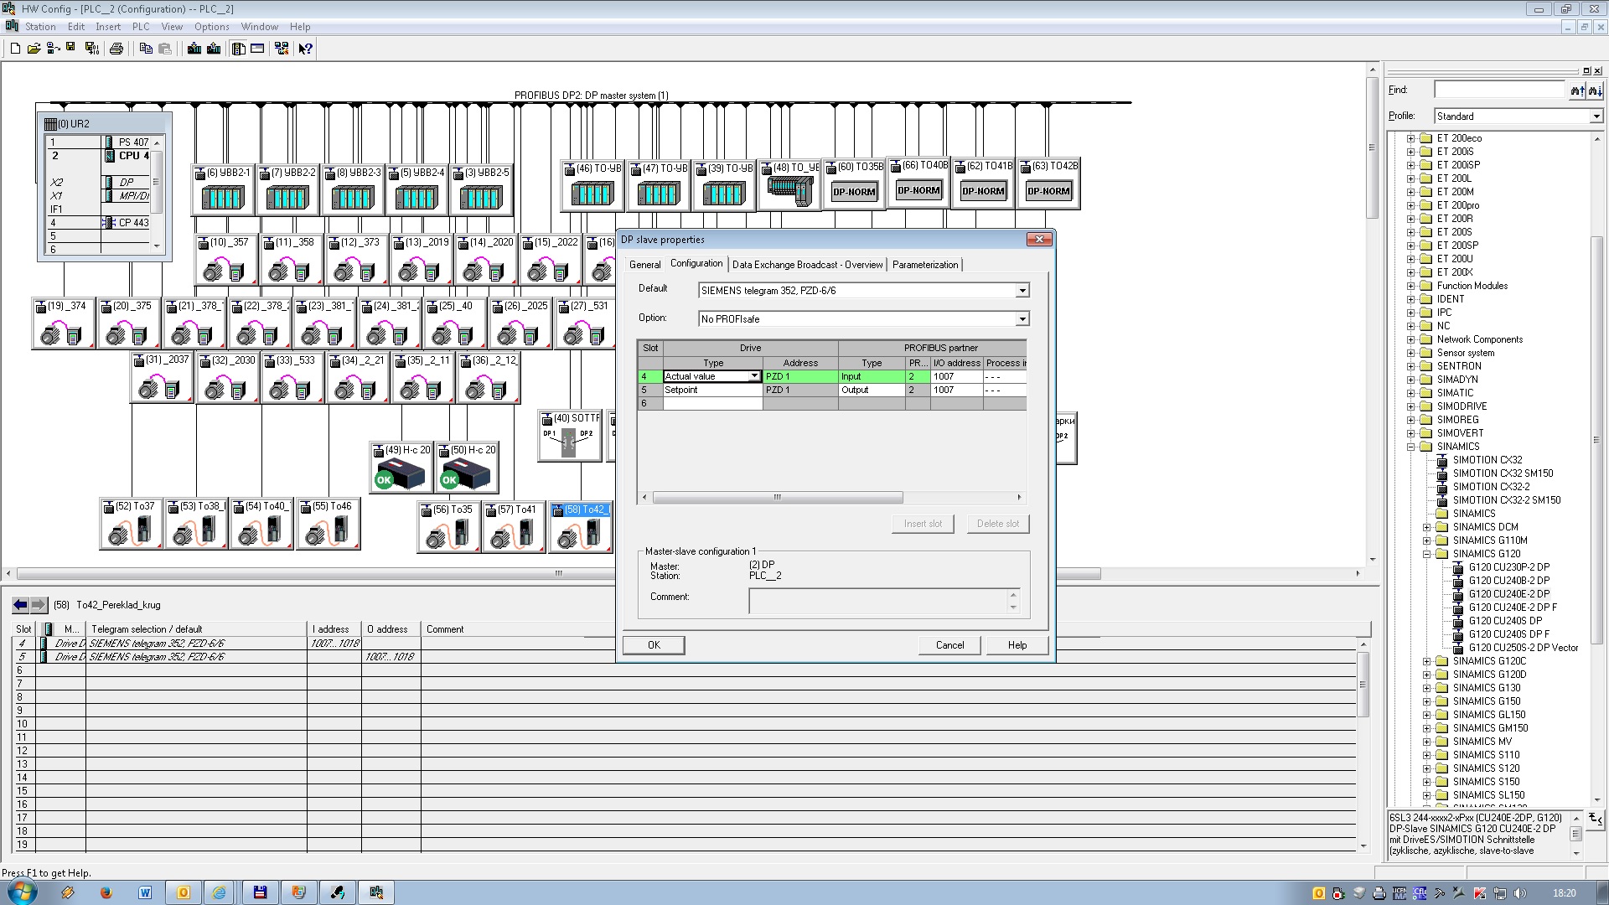Viewport: 1609px width, 905px height.
Task: Click the Print toolbar icon
Action: tap(116, 49)
